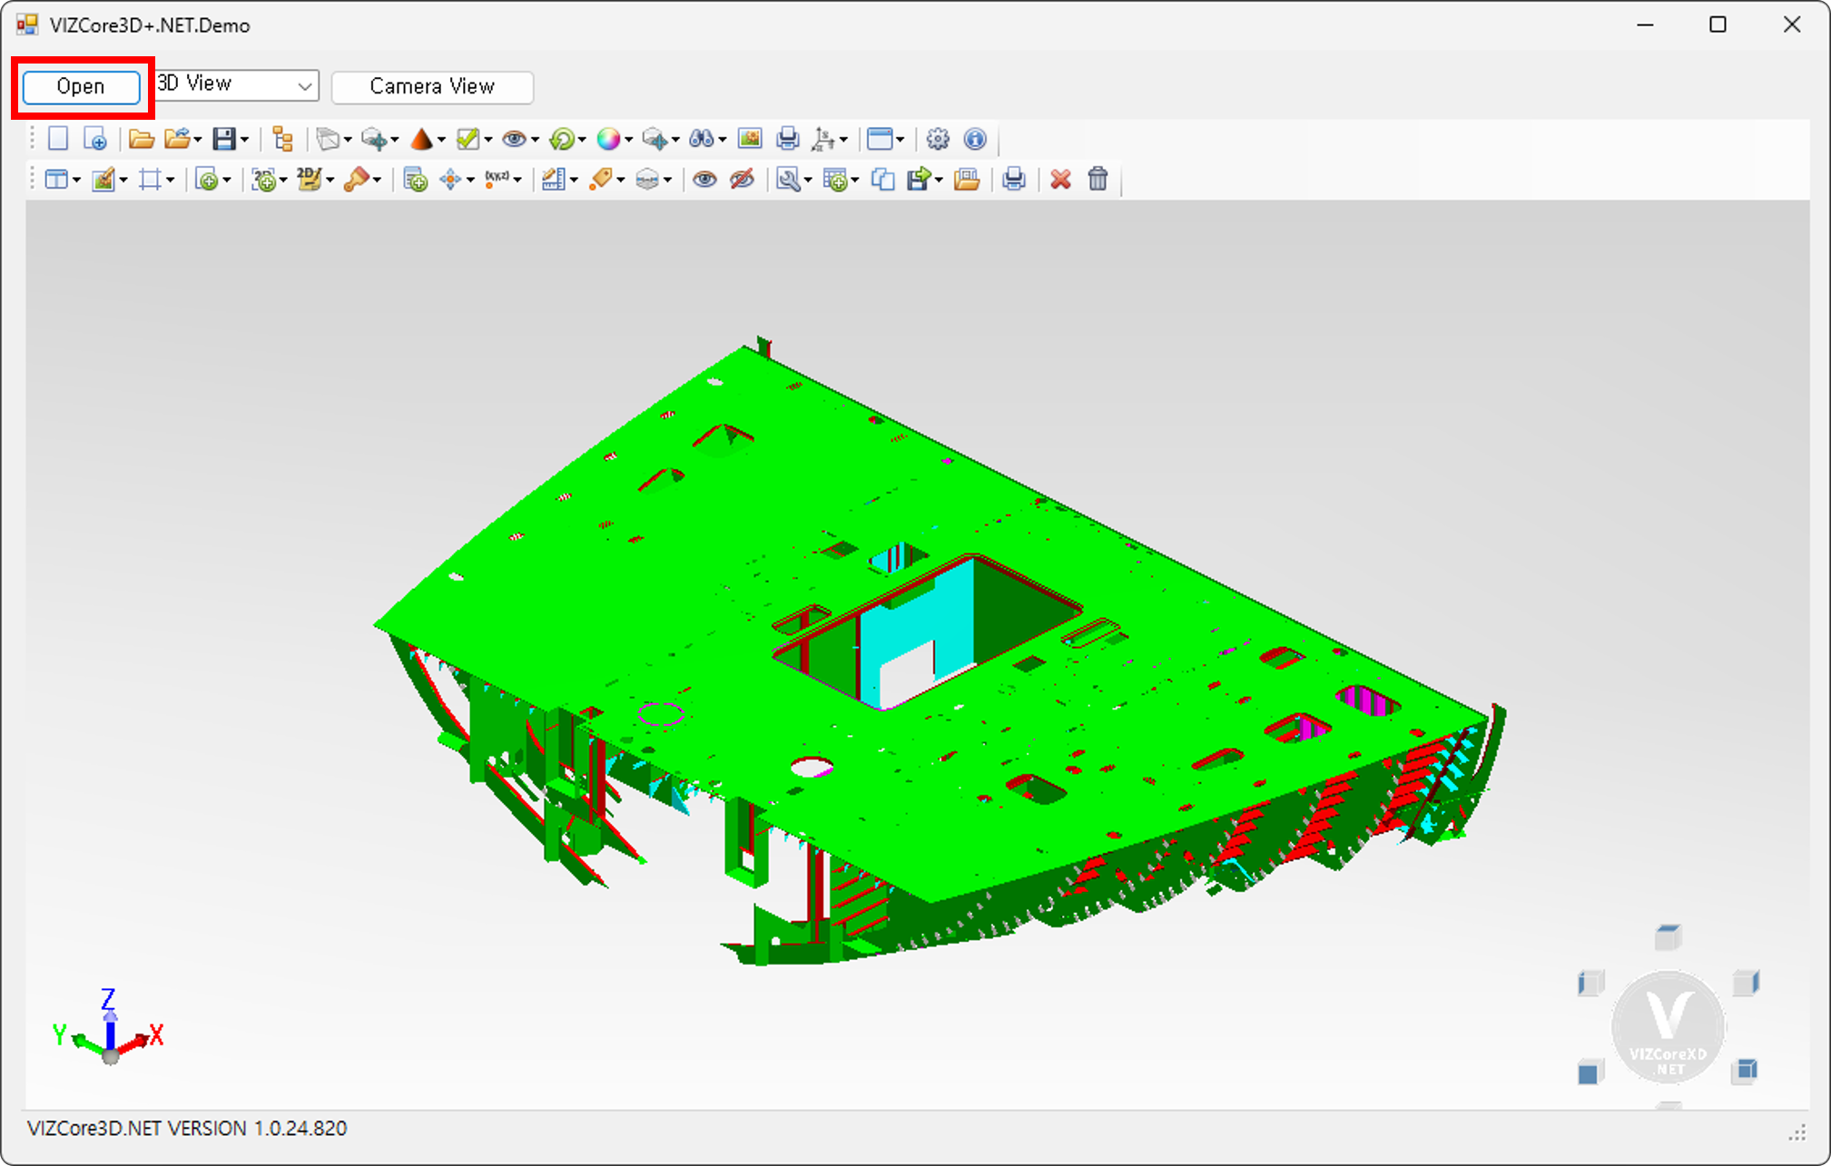Click the red X delete icon
Viewport: 1831px width, 1166px height.
[1060, 180]
